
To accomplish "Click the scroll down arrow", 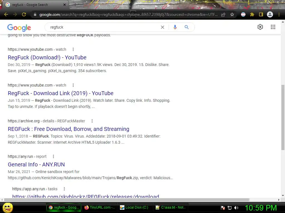I will (x=283, y=196).
